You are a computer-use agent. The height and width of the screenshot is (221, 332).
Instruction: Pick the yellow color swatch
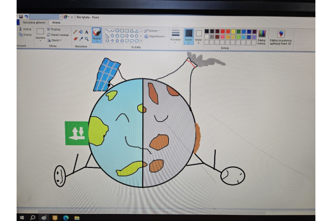pos(232,31)
